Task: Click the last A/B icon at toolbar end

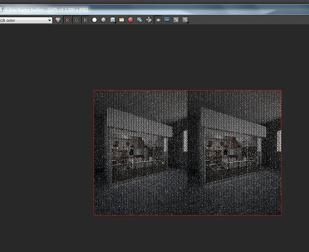Action: pyautogui.click(x=185, y=20)
